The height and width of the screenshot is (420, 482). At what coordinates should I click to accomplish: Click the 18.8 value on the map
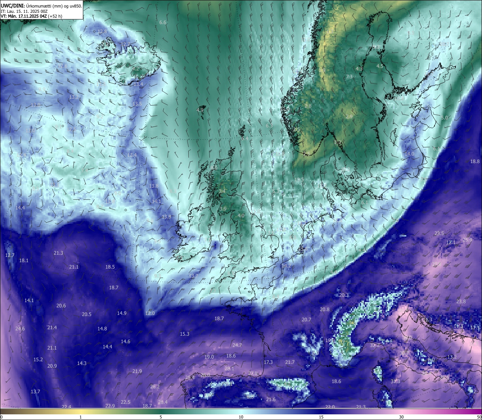tap(475, 161)
